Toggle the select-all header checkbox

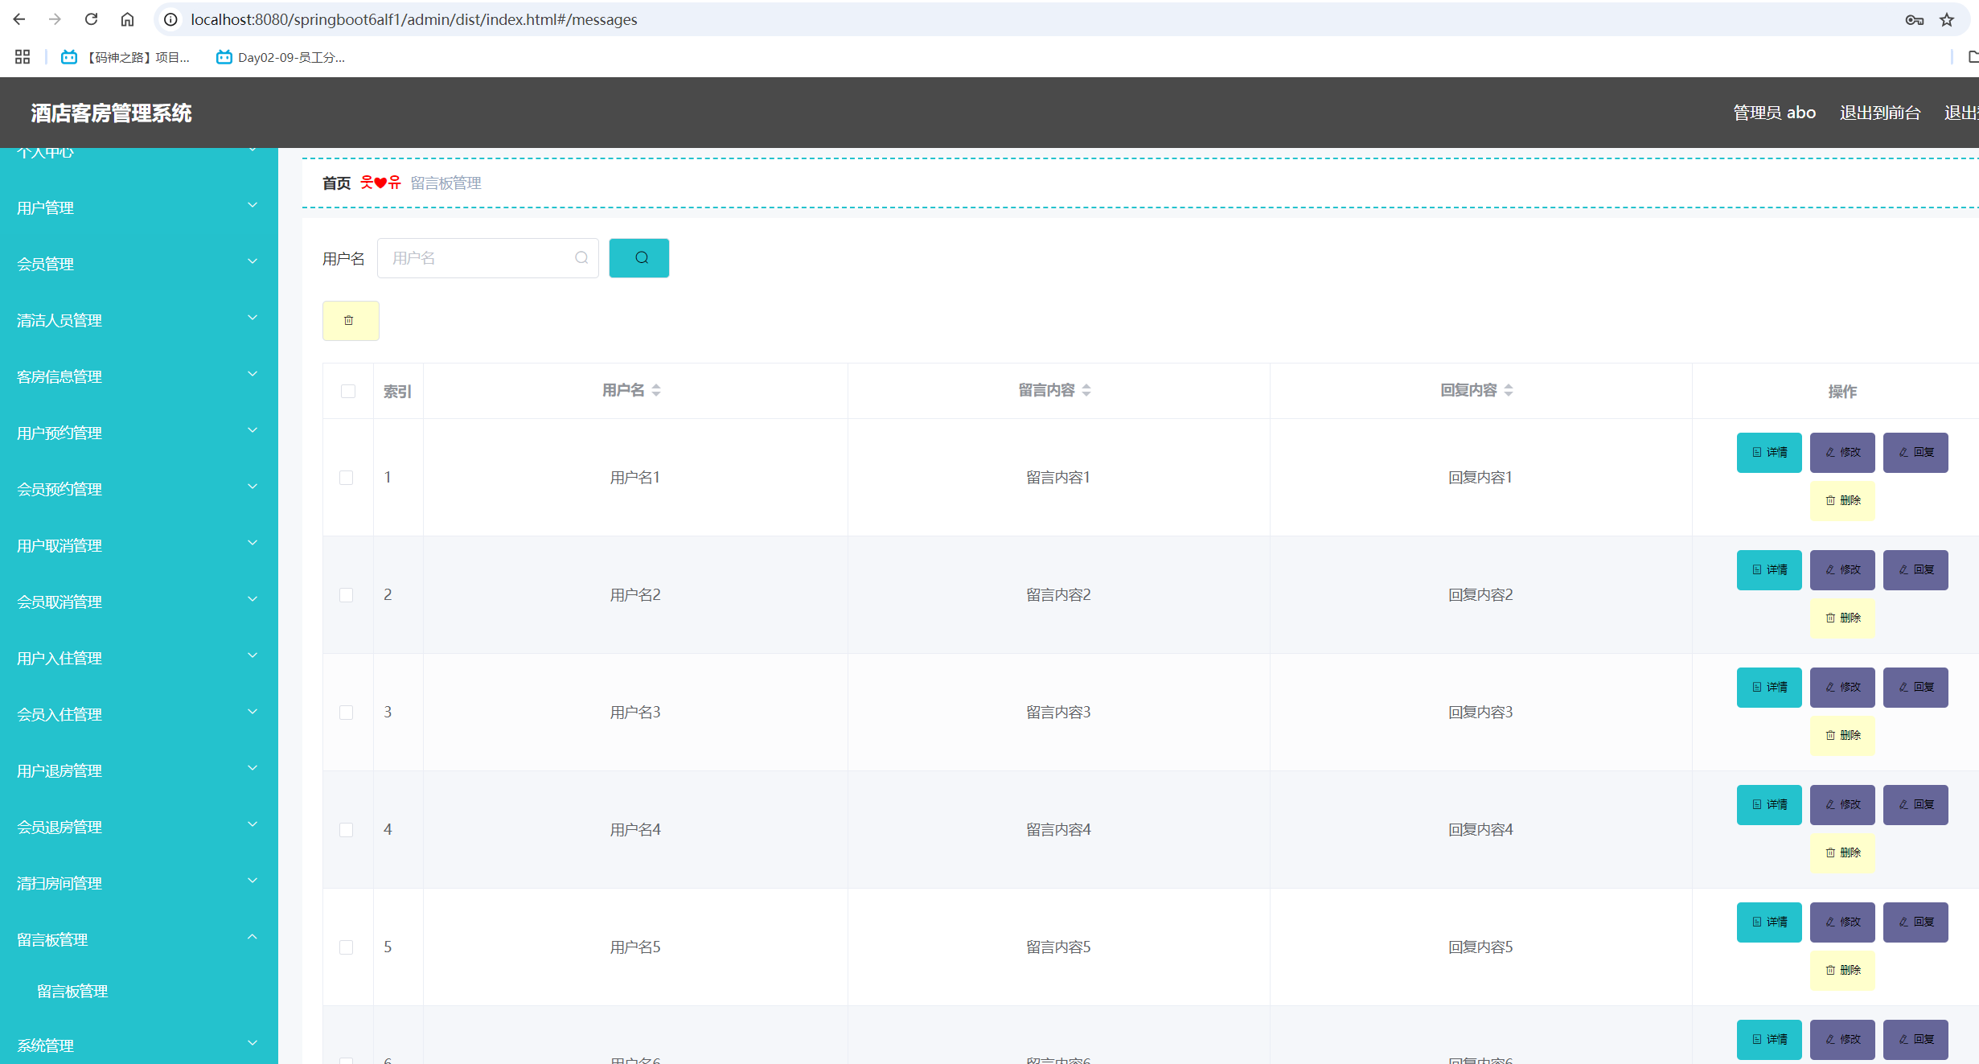click(x=348, y=392)
